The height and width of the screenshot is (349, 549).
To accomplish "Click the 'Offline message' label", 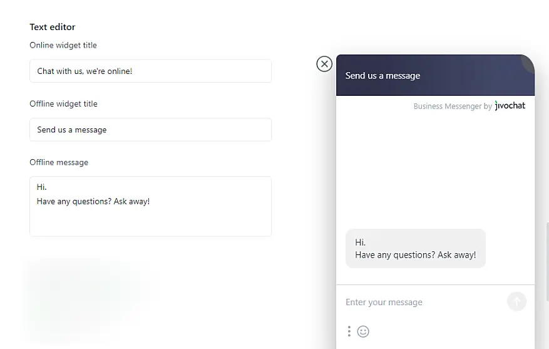I will click(x=59, y=162).
